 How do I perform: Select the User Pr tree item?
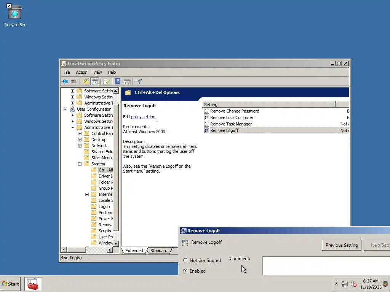pyautogui.click(x=106, y=237)
